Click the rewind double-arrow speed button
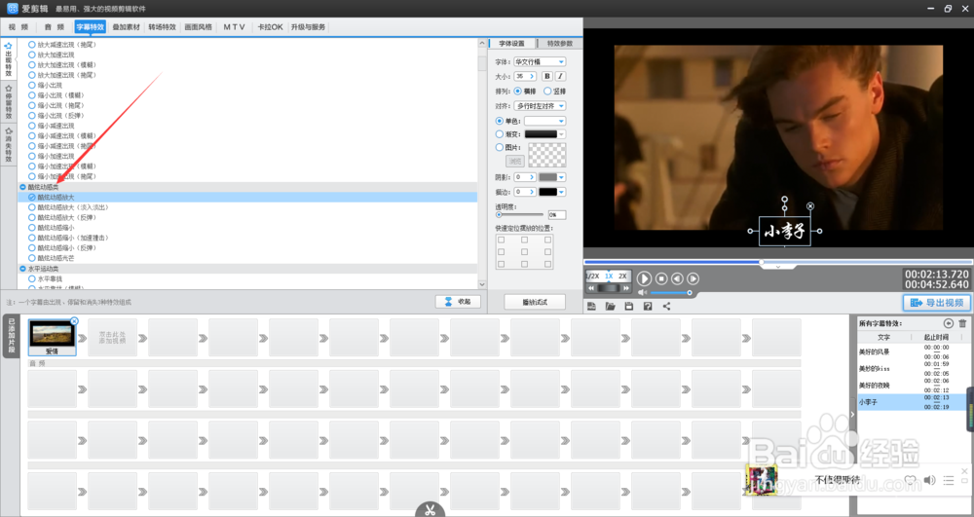 click(591, 288)
